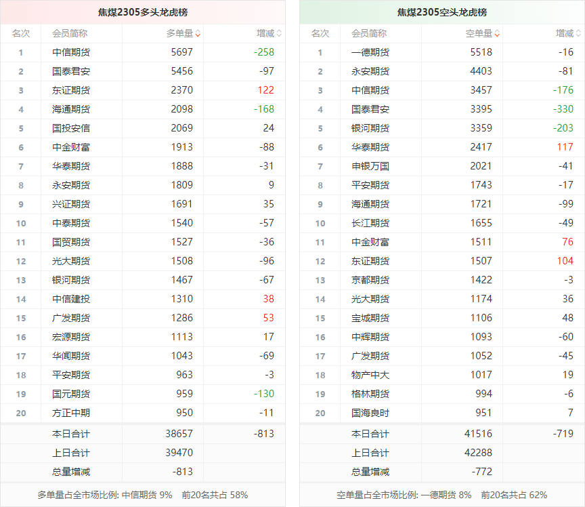Screen dimensions: 585x507
Task: Select 物产中大 in the short table
Action: click(x=370, y=375)
